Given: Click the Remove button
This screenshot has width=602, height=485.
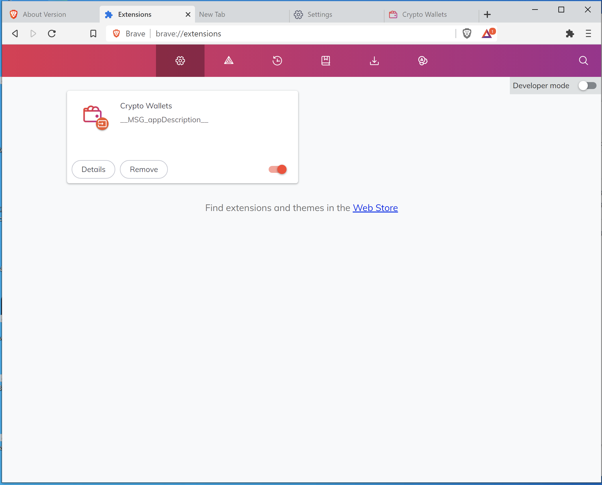Looking at the screenshot, I should point(144,169).
